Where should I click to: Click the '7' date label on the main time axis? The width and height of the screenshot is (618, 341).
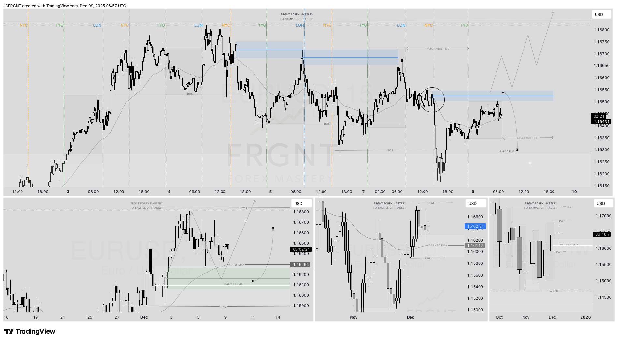pyautogui.click(x=363, y=192)
